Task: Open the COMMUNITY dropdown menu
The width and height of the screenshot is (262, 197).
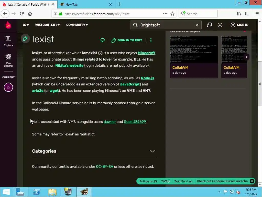Action: (77, 25)
